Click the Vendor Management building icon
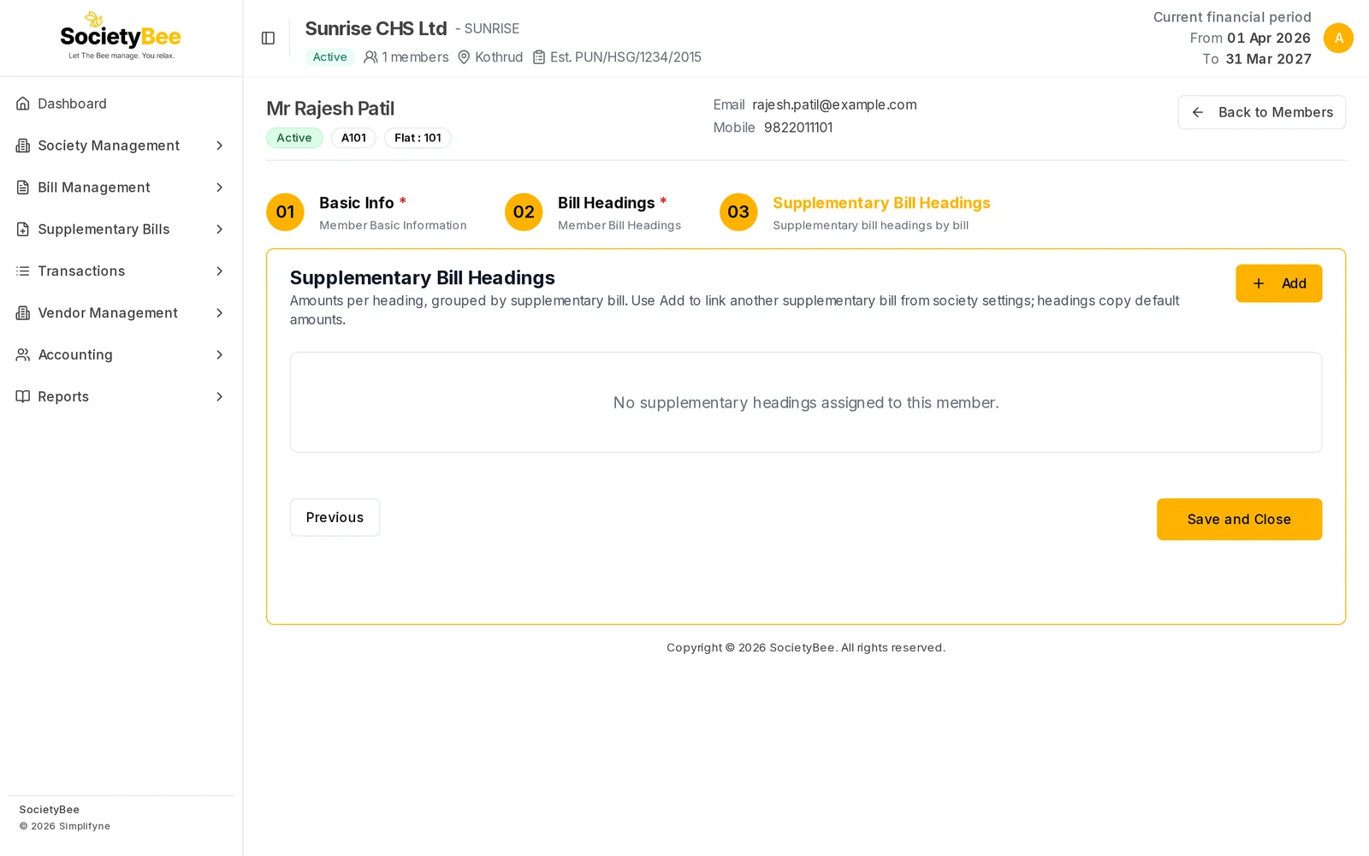This screenshot has height=856, width=1369. coord(23,313)
